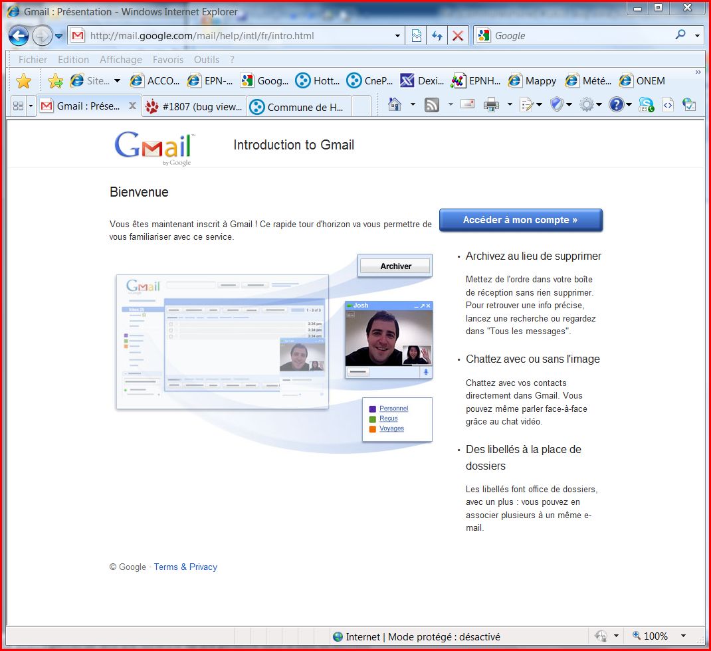Click the purple Personnel label swatch

tap(373, 409)
